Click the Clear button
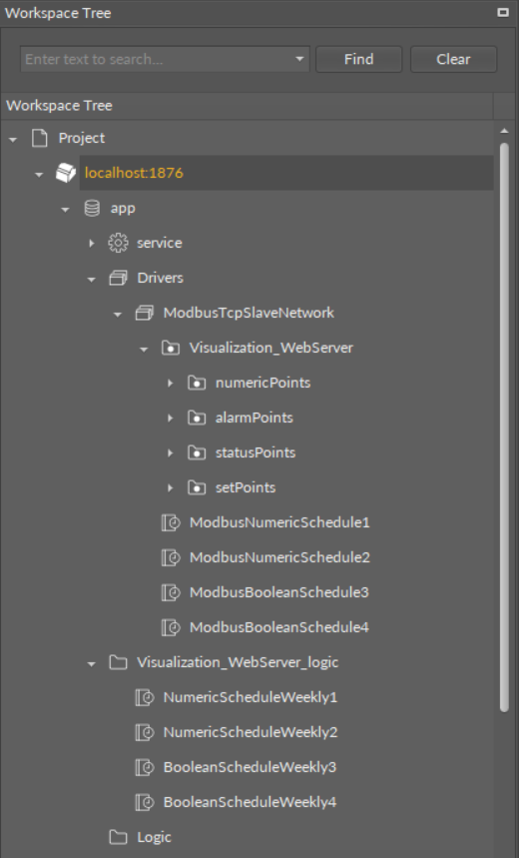The width and height of the screenshot is (519, 858). tap(453, 59)
